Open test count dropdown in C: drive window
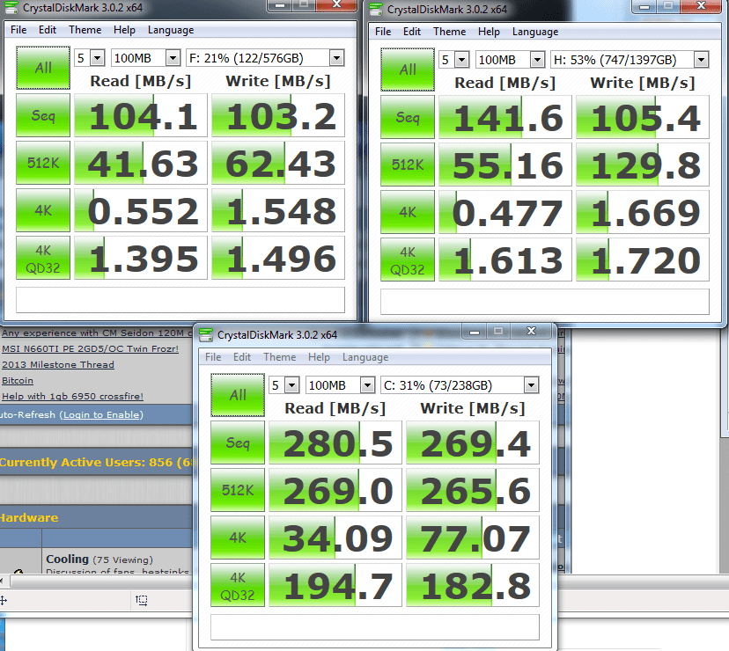Screen dimensions: 729x651 tap(291, 385)
